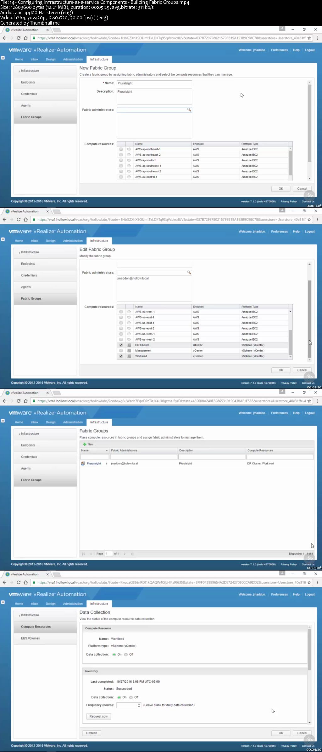The width and height of the screenshot is (322, 752).
Task: Click Logout link in New Fabric Group frame
Action: click(310, 50)
